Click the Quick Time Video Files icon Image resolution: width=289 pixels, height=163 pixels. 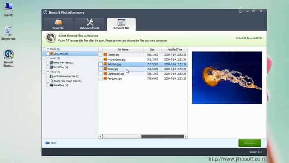click(x=52, y=81)
